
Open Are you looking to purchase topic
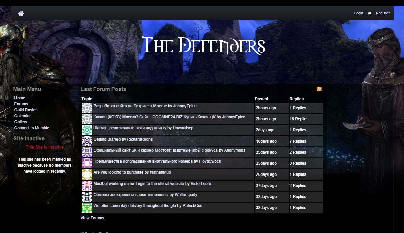pyautogui.click(x=119, y=172)
